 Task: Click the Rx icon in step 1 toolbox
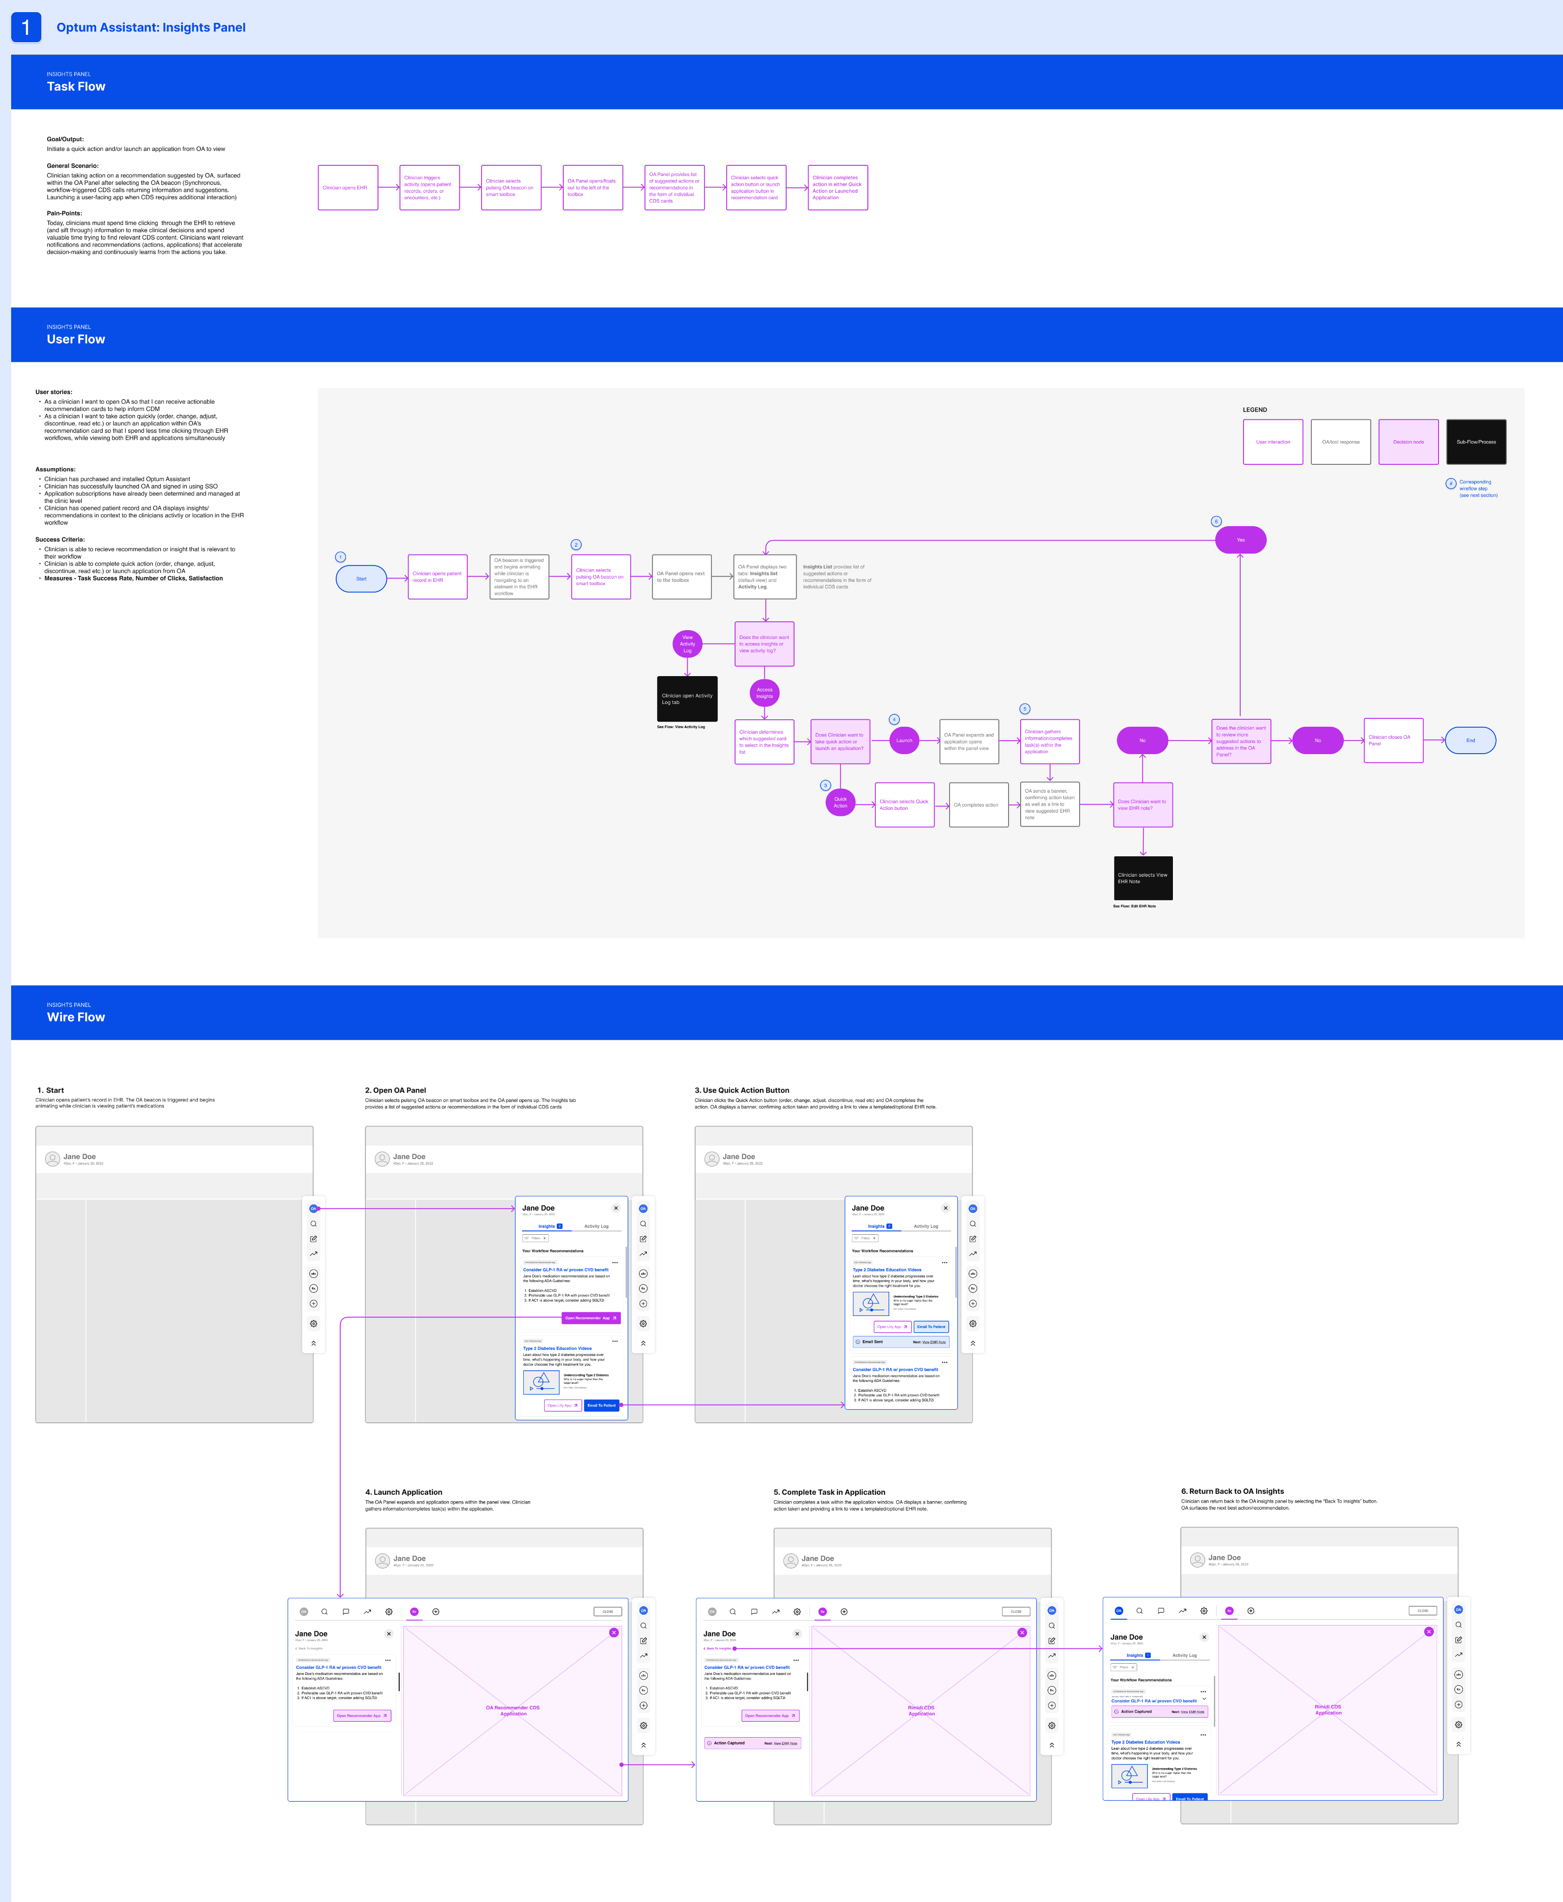pyautogui.click(x=313, y=1288)
